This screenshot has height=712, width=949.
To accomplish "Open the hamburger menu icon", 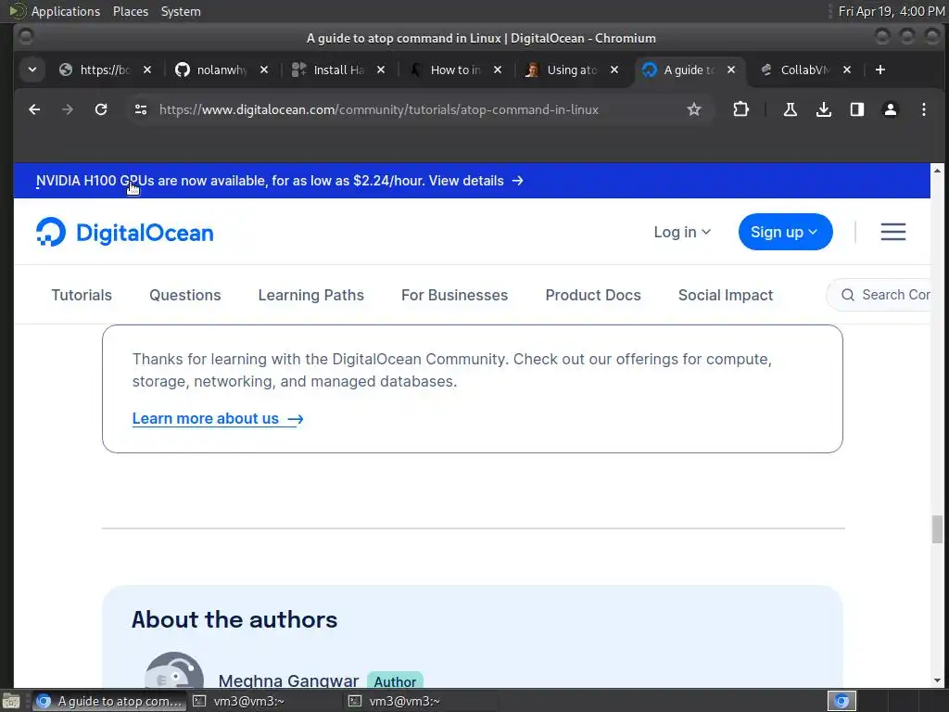I will 892,232.
